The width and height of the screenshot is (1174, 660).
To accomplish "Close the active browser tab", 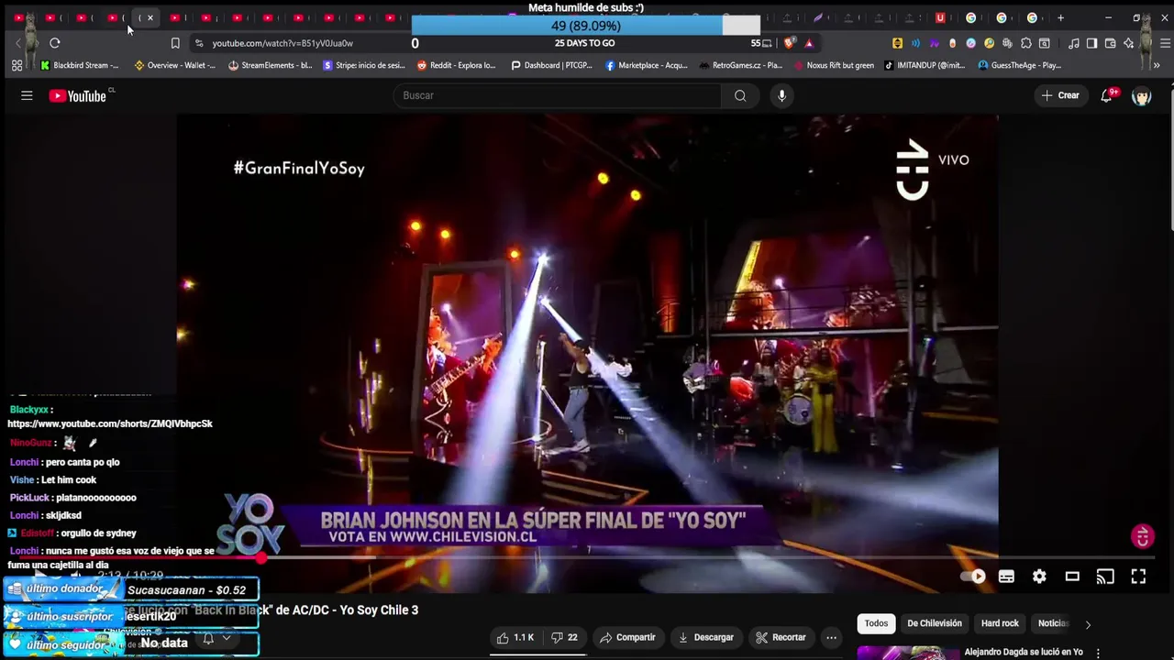I will pyautogui.click(x=150, y=17).
